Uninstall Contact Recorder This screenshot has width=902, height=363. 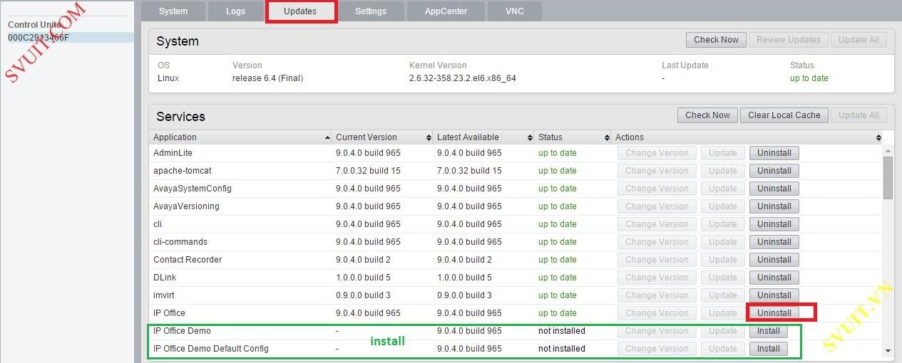pyautogui.click(x=774, y=260)
